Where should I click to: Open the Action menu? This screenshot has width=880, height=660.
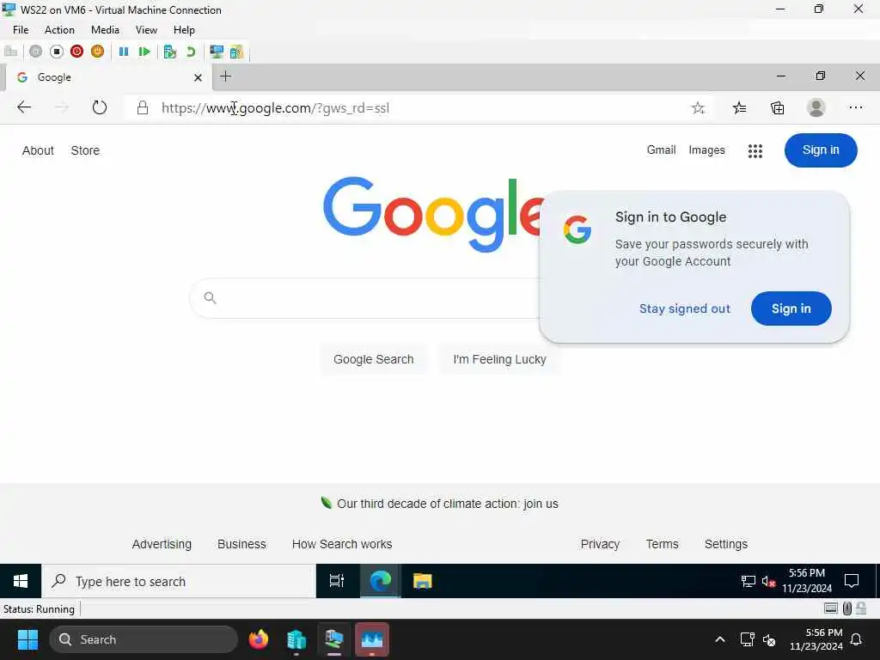coord(59,30)
